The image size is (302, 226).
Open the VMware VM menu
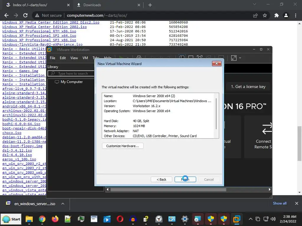pyautogui.click(x=85, y=58)
